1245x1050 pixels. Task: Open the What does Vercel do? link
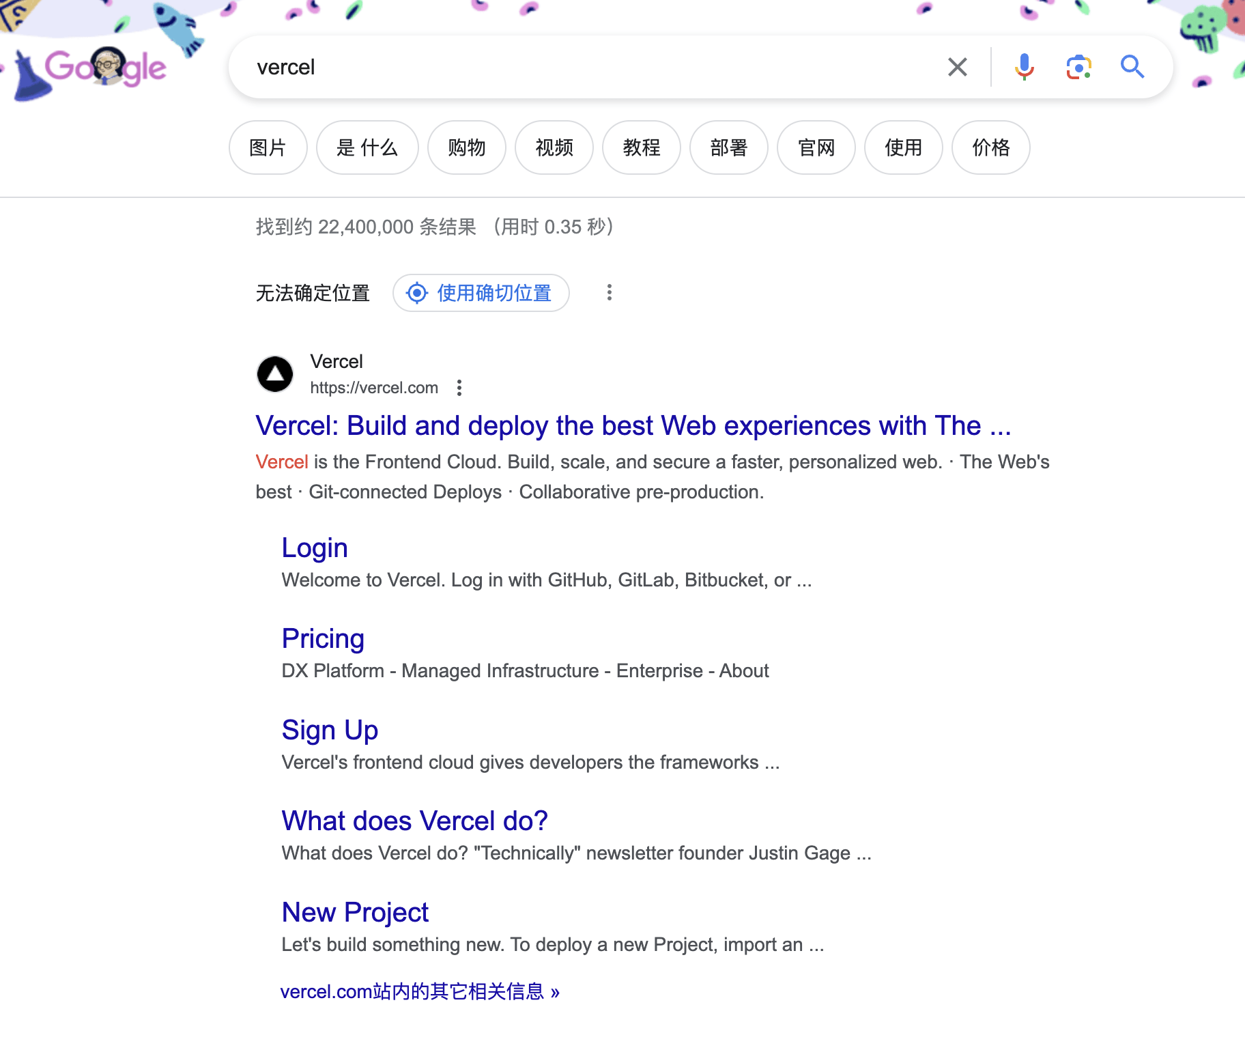pyautogui.click(x=415, y=821)
